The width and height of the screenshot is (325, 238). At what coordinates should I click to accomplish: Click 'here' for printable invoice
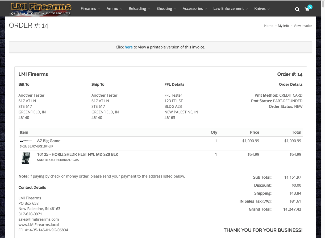tap(128, 47)
